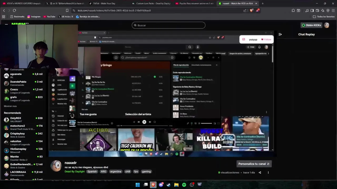
Task: Click the ARG tag
Action: [103, 171]
